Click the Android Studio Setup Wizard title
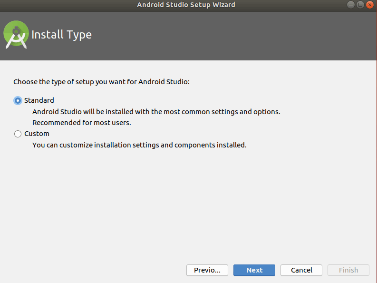377x283 pixels. (x=186, y=5)
